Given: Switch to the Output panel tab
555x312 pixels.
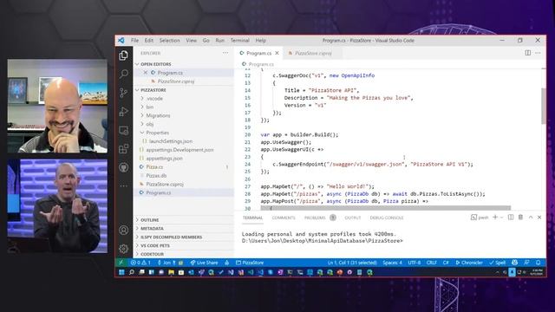Looking at the screenshot, I should coord(353,218).
